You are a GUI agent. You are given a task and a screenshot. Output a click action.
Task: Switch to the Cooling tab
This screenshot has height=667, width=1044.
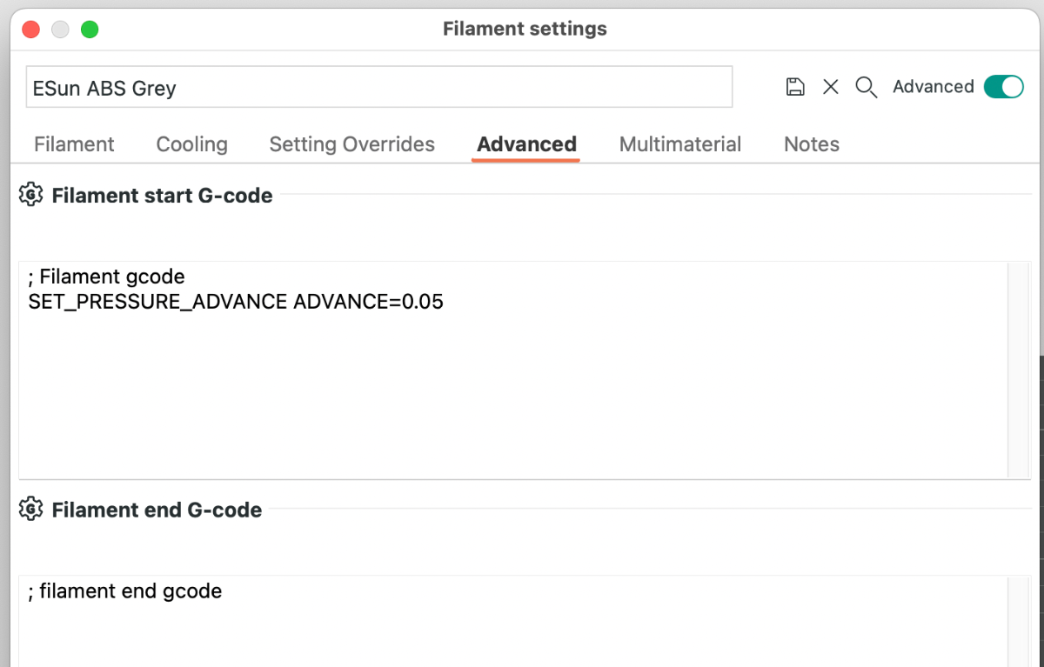(x=191, y=144)
